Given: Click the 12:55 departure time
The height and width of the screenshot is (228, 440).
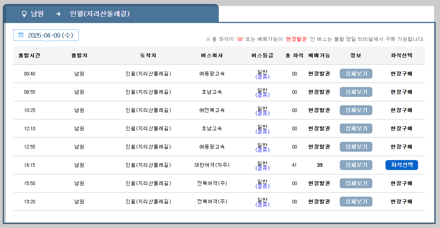Looking at the screenshot, I should (x=29, y=147).
